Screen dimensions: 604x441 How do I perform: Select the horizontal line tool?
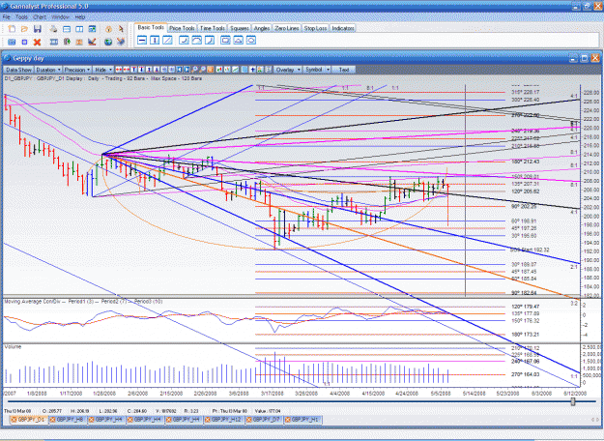142,40
